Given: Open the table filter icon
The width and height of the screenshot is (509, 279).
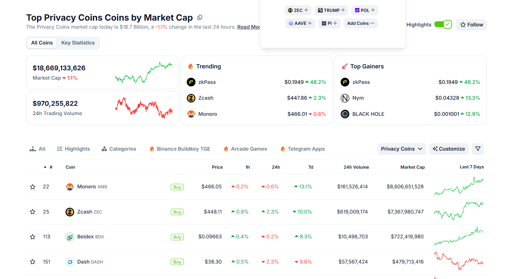Looking at the screenshot, I should (478, 149).
